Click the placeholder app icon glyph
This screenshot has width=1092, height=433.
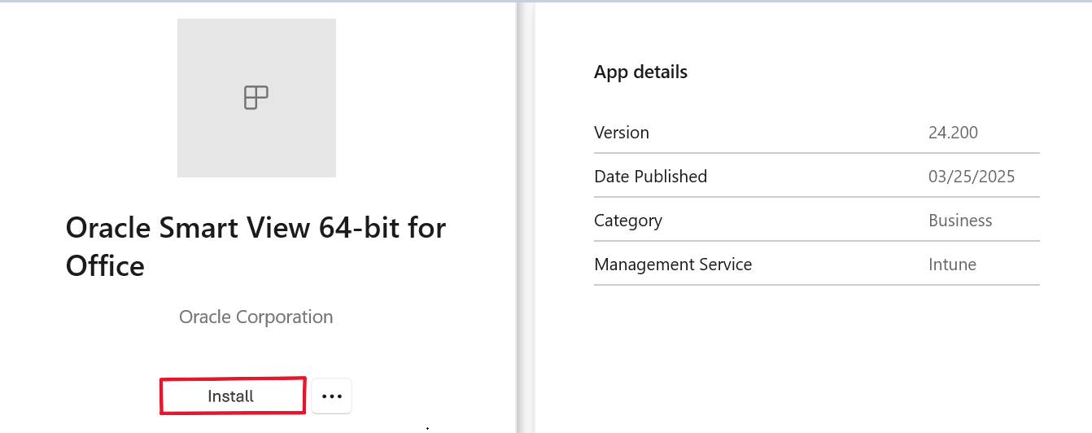click(256, 98)
